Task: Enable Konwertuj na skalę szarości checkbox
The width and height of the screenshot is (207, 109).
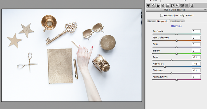Action: point(161,15)
